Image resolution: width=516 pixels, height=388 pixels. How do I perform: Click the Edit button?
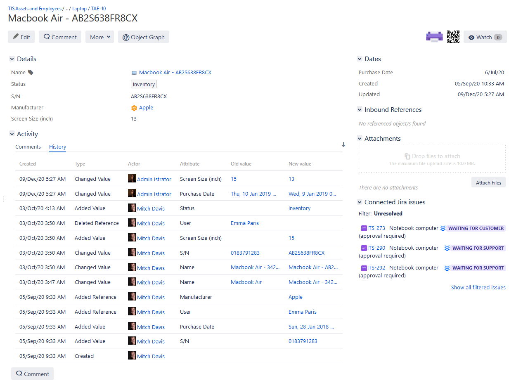(21, 37)
